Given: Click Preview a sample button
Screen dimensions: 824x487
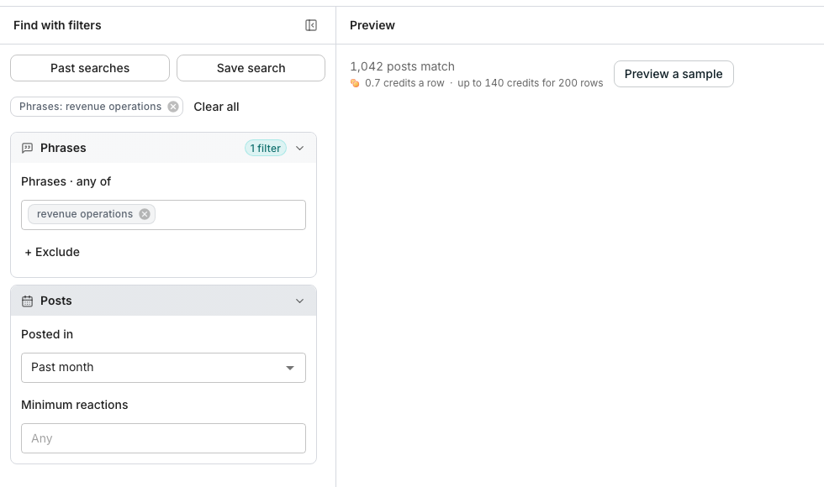Looking at the screenshot, I should [673, 74].
